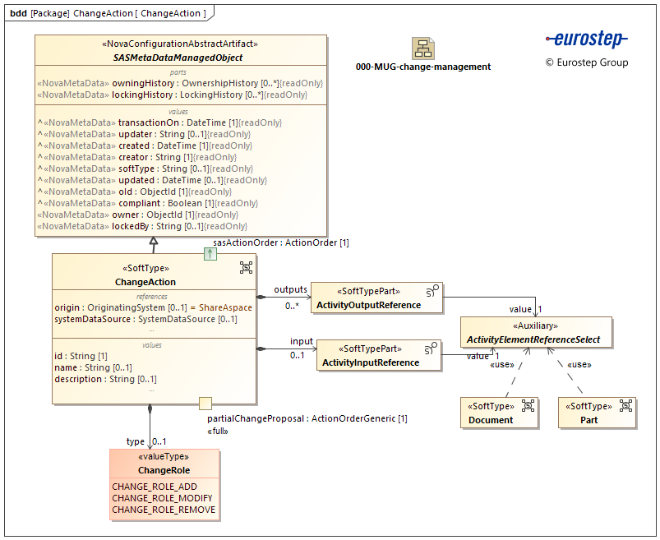660x540 pixels.
Task: Click the Document SoftType icon
Action: (528, 406)
